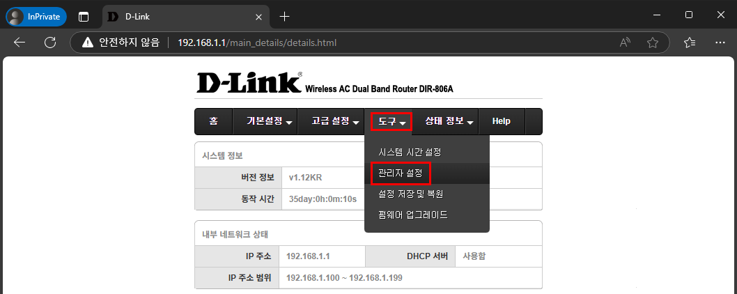Close the D-Link browser tab
This screenshot has width=737, height=294.
pos(258,17)
